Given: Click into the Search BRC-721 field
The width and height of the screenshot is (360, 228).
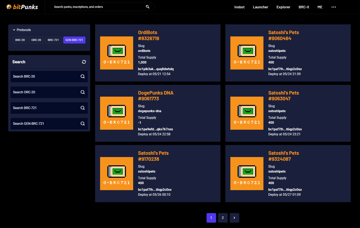Looking at the screenshot, I should (x=49, y=108).
